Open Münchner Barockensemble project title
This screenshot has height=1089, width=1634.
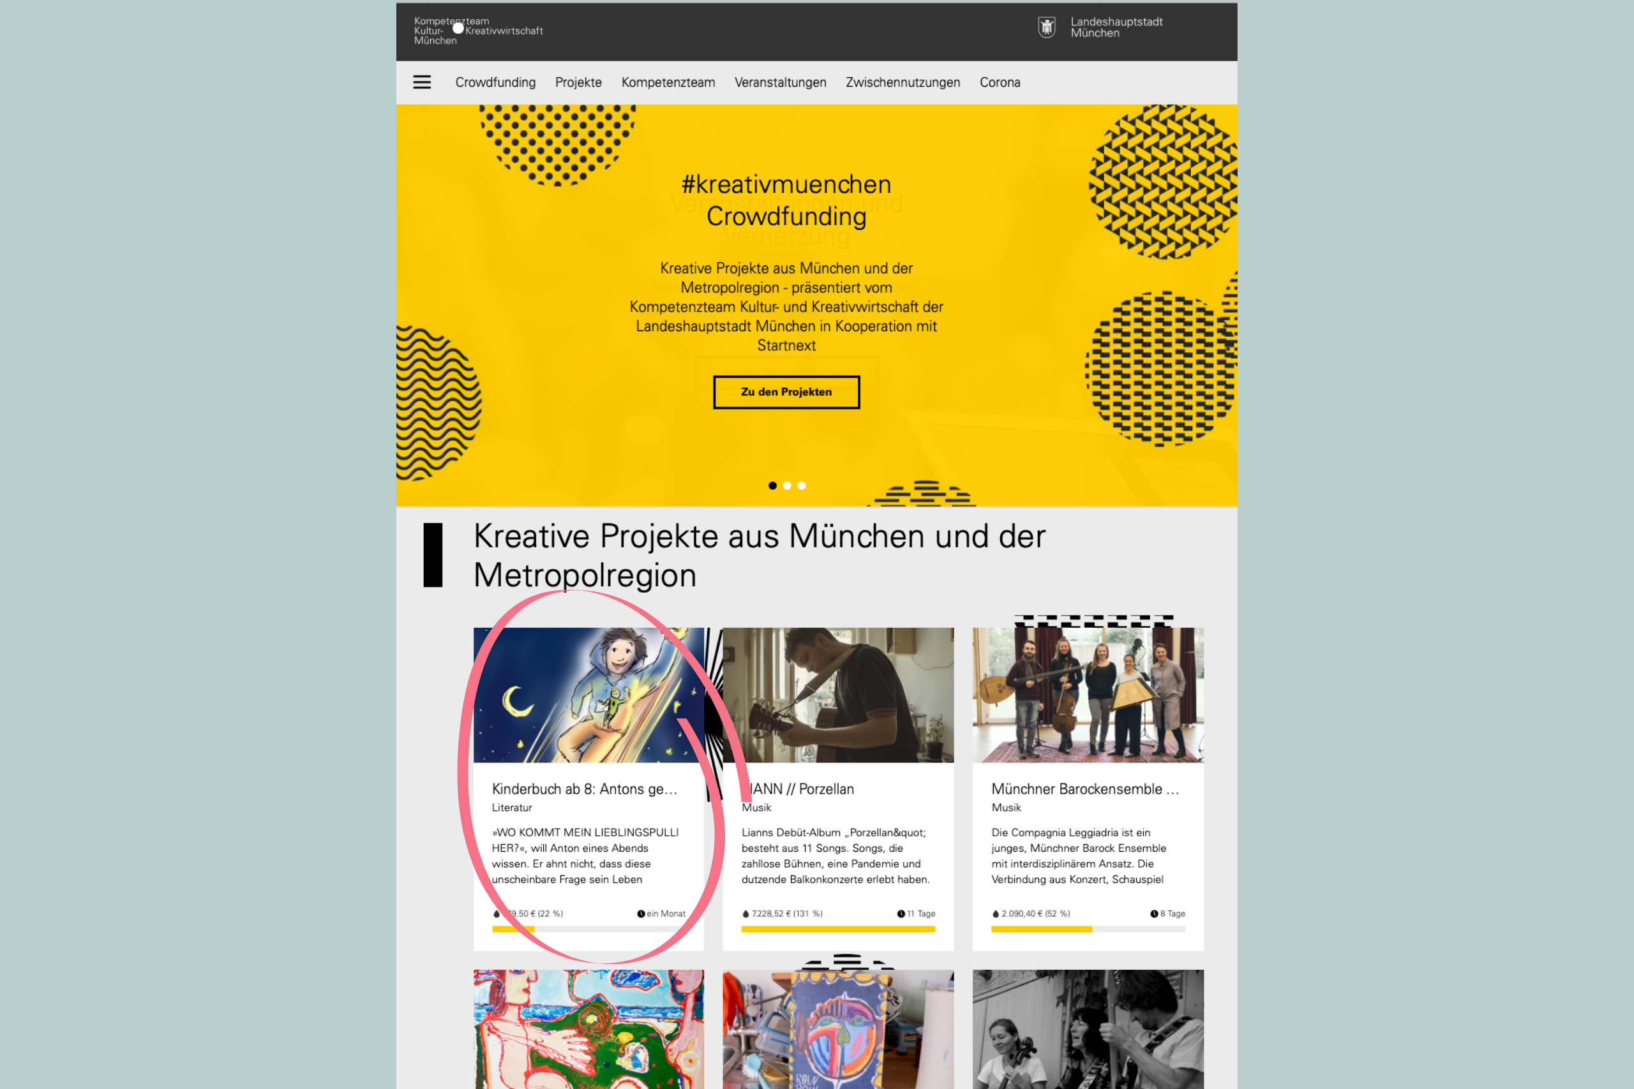(1084, 789)
